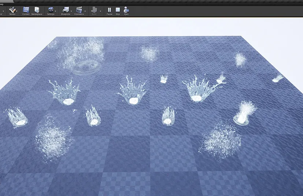Viewport: 303px width, 196px height.
Task: Eject from the player controller
Action: click(x=126, y=10)
